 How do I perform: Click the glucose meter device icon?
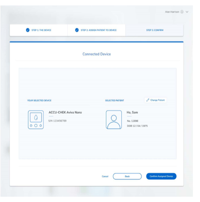click(x=36, y=120)
